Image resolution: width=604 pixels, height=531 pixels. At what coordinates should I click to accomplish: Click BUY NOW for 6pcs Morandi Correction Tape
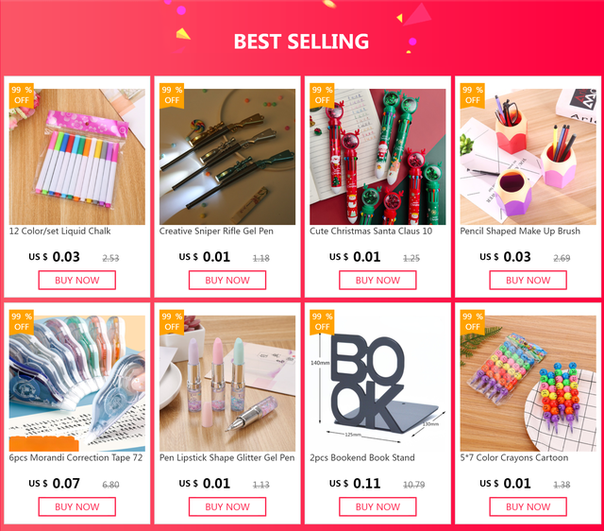click(x=77, y=506)
